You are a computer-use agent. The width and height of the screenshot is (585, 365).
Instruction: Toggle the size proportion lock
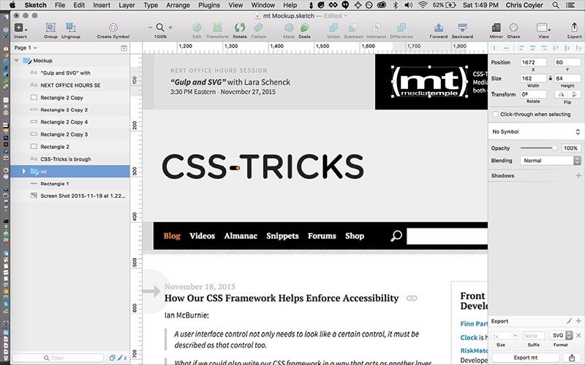coord(550,78)
